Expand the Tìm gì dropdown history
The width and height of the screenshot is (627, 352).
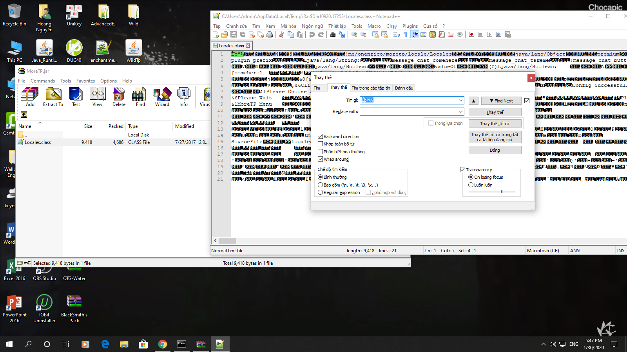tap(460, 101)
